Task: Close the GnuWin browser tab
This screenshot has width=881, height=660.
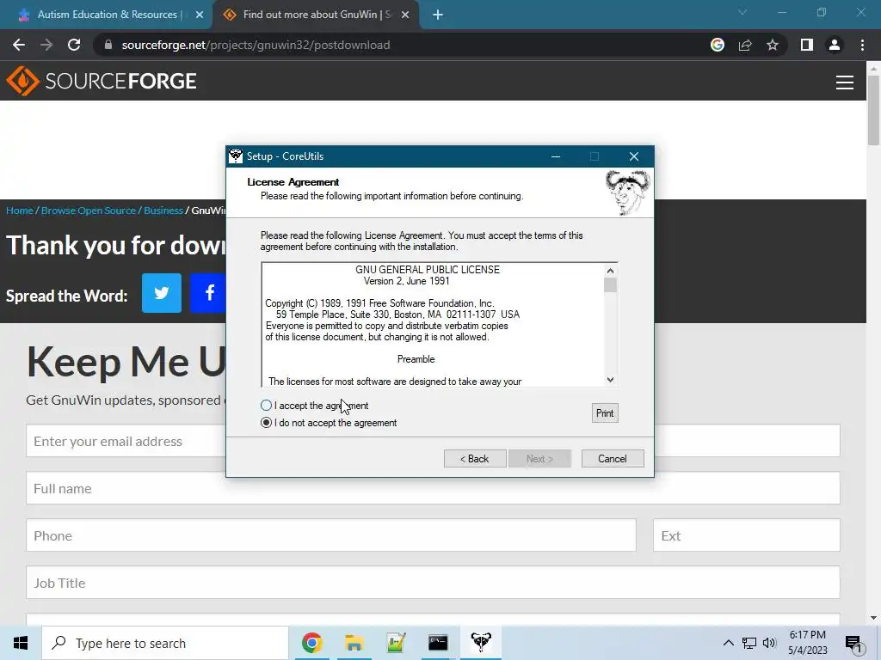Action: click(405, 15)
